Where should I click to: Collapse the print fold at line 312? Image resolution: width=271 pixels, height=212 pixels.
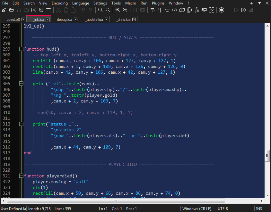point(21,124)
